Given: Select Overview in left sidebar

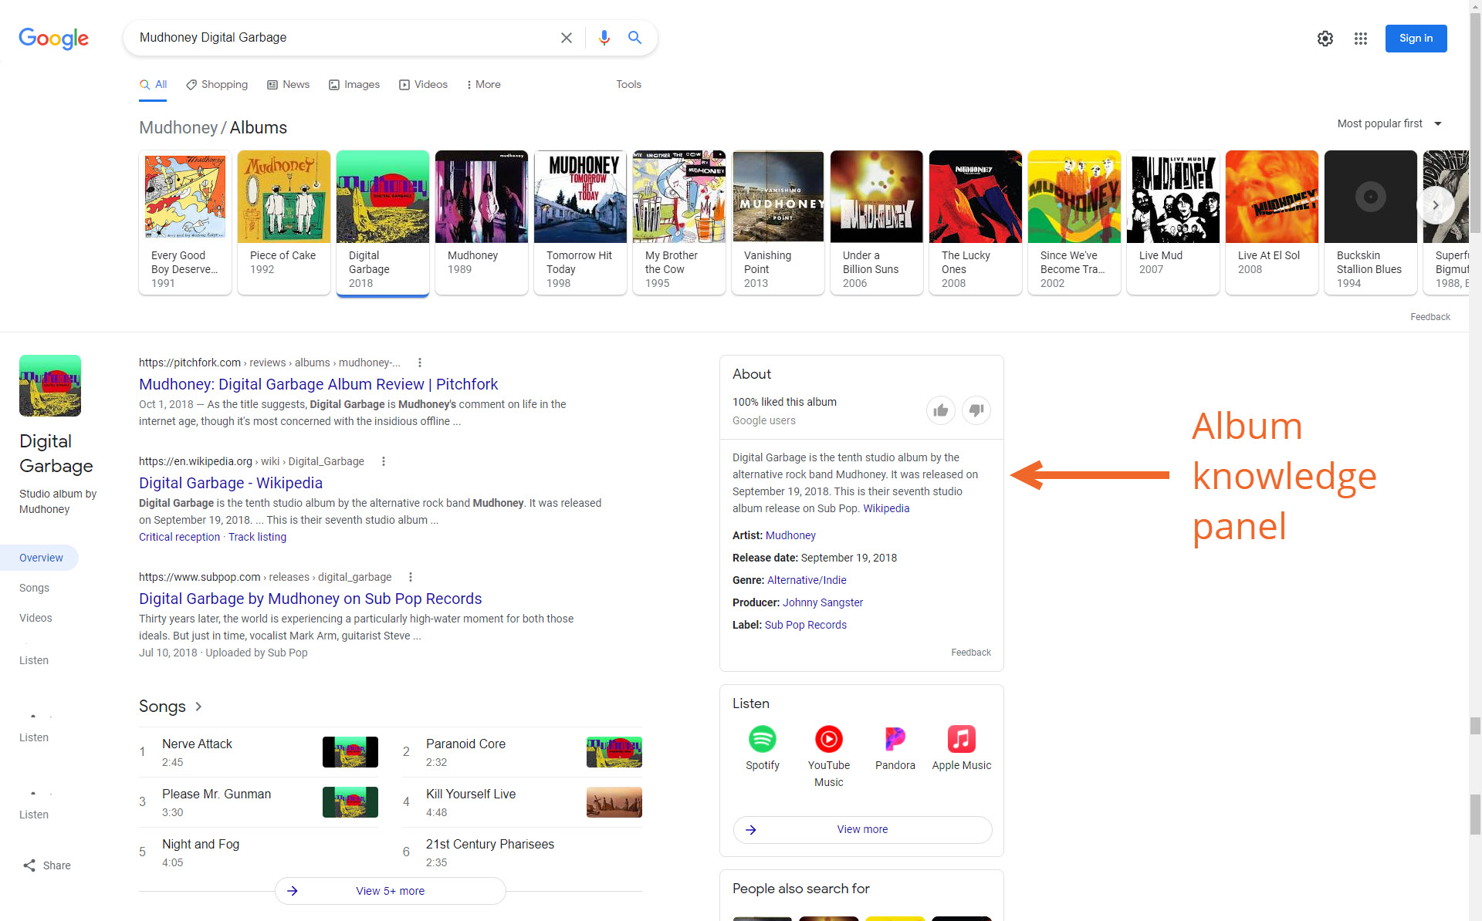Looking at the screenshot, I should pyautogui.click(x=39, y=558).
